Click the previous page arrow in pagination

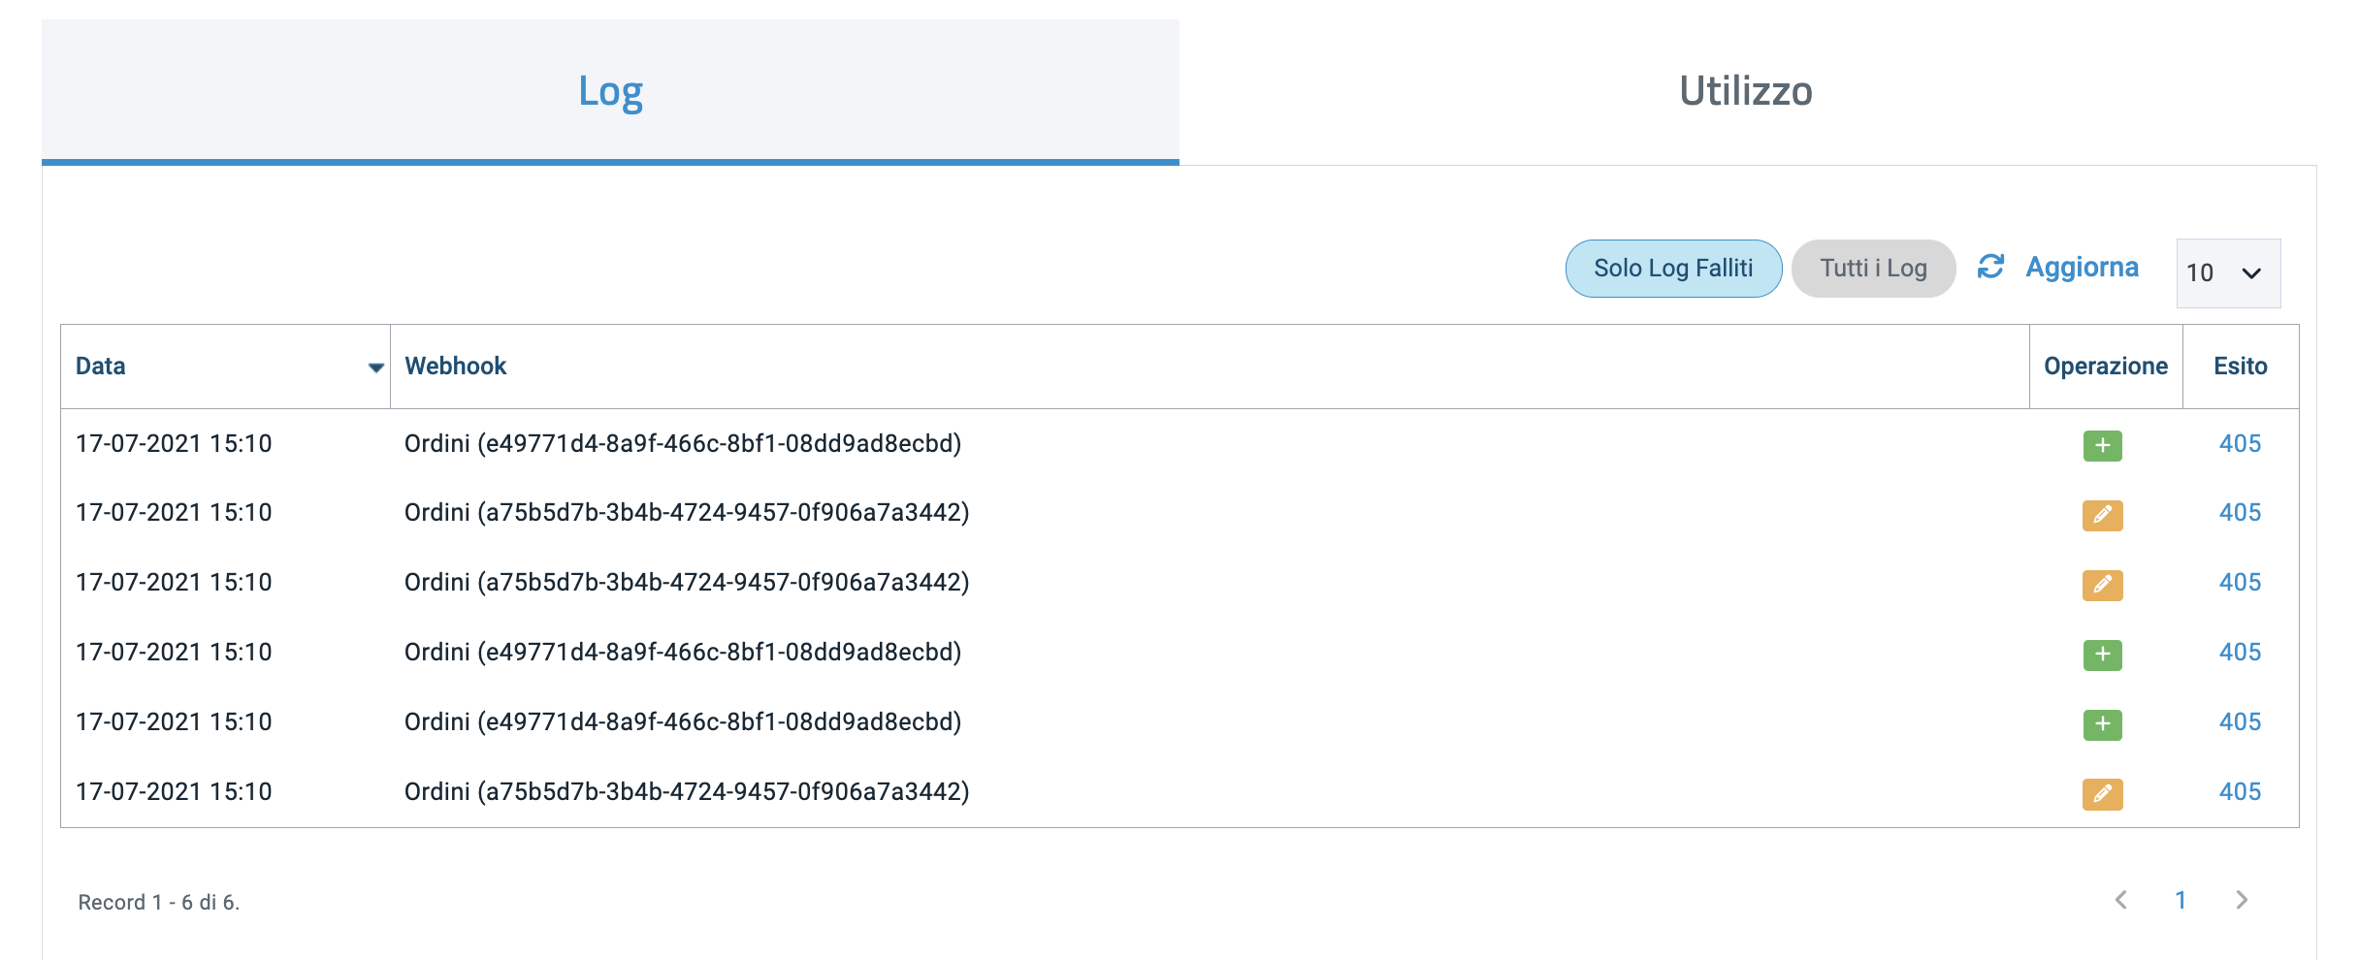(2119, 901)
